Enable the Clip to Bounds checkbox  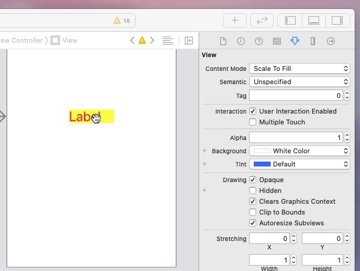253,212
